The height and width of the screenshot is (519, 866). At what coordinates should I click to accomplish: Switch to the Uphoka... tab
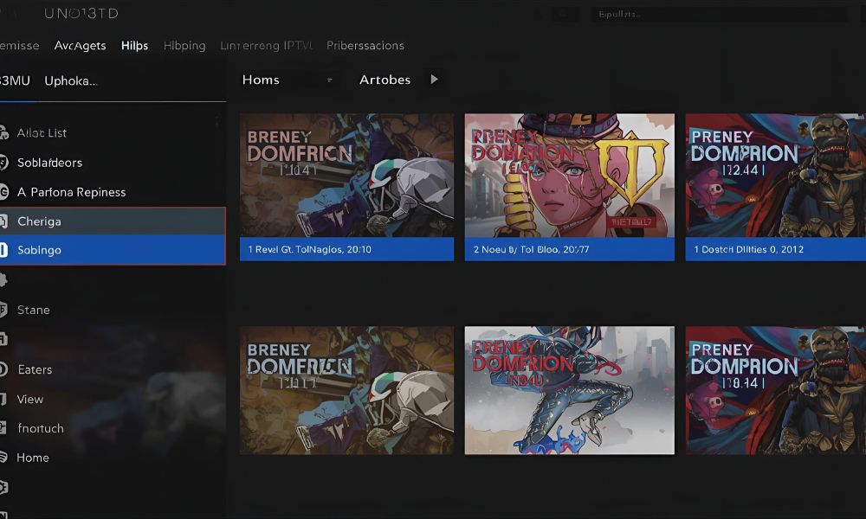click(x=71, y=80)
